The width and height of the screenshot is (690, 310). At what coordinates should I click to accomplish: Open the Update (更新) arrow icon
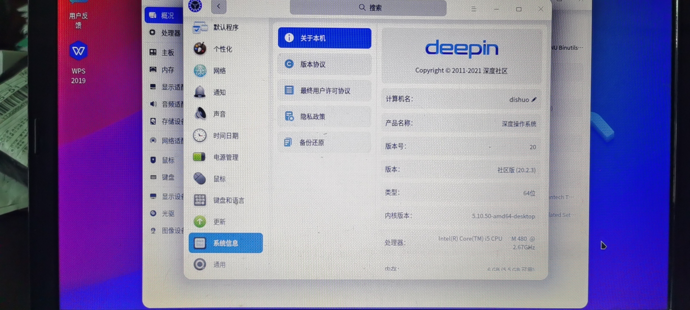tap(200, 222)
